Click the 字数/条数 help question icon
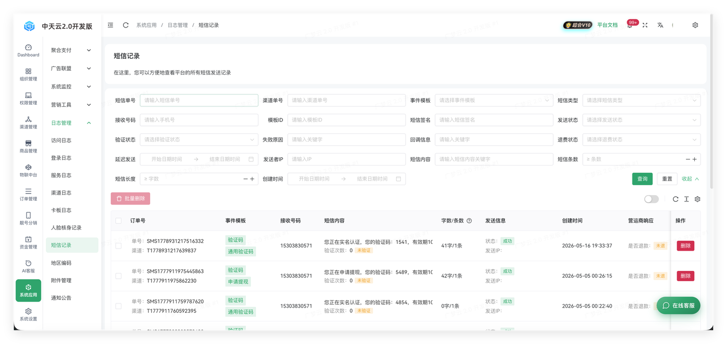727x344 pixels. coord(469,221)
